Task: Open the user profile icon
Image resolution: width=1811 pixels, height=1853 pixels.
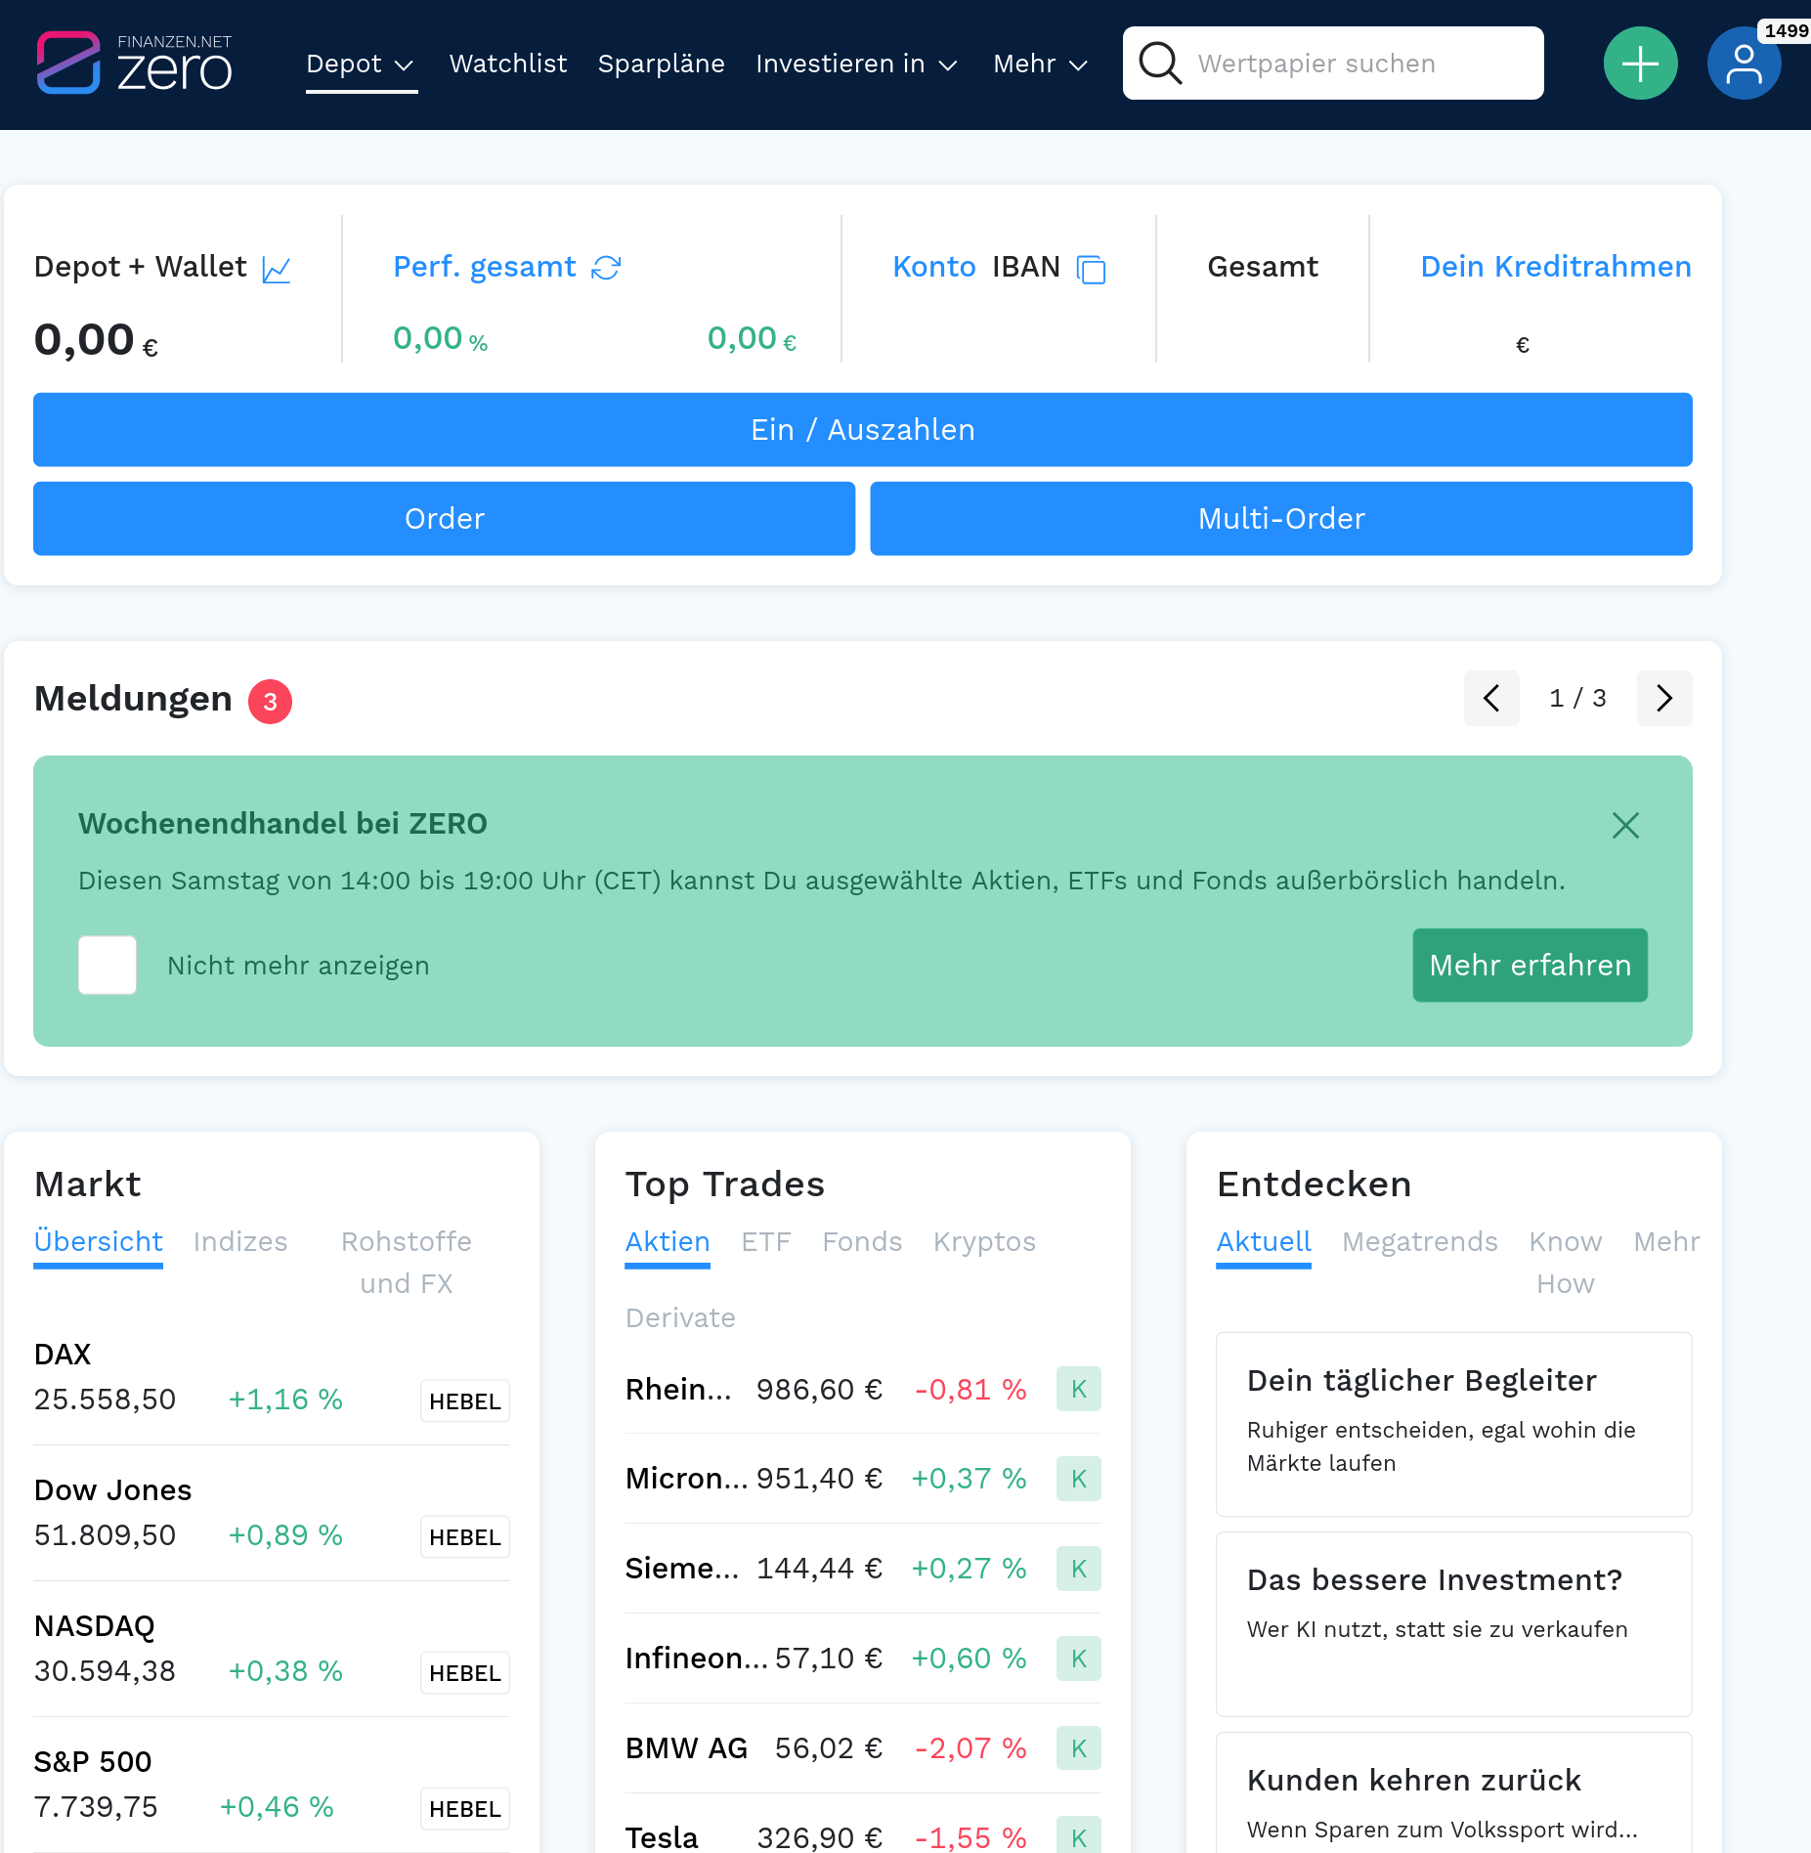Action: [x=1744, y=64]
